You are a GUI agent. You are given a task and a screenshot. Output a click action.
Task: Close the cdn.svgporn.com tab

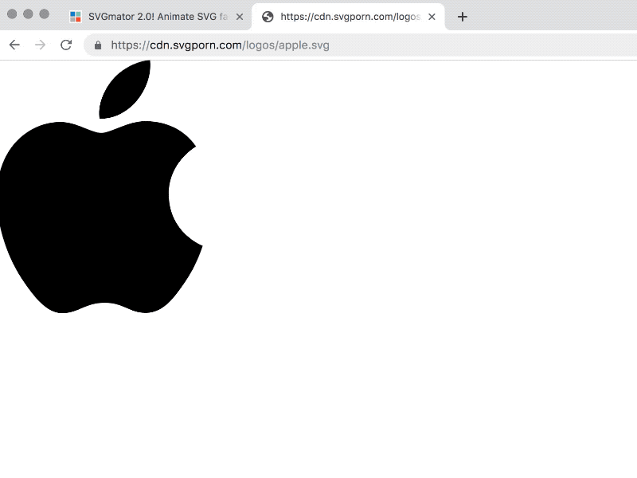432,17
